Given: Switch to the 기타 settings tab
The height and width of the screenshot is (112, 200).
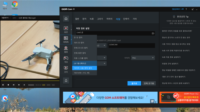Looking at the screenshot, I should tap(135, 19).
